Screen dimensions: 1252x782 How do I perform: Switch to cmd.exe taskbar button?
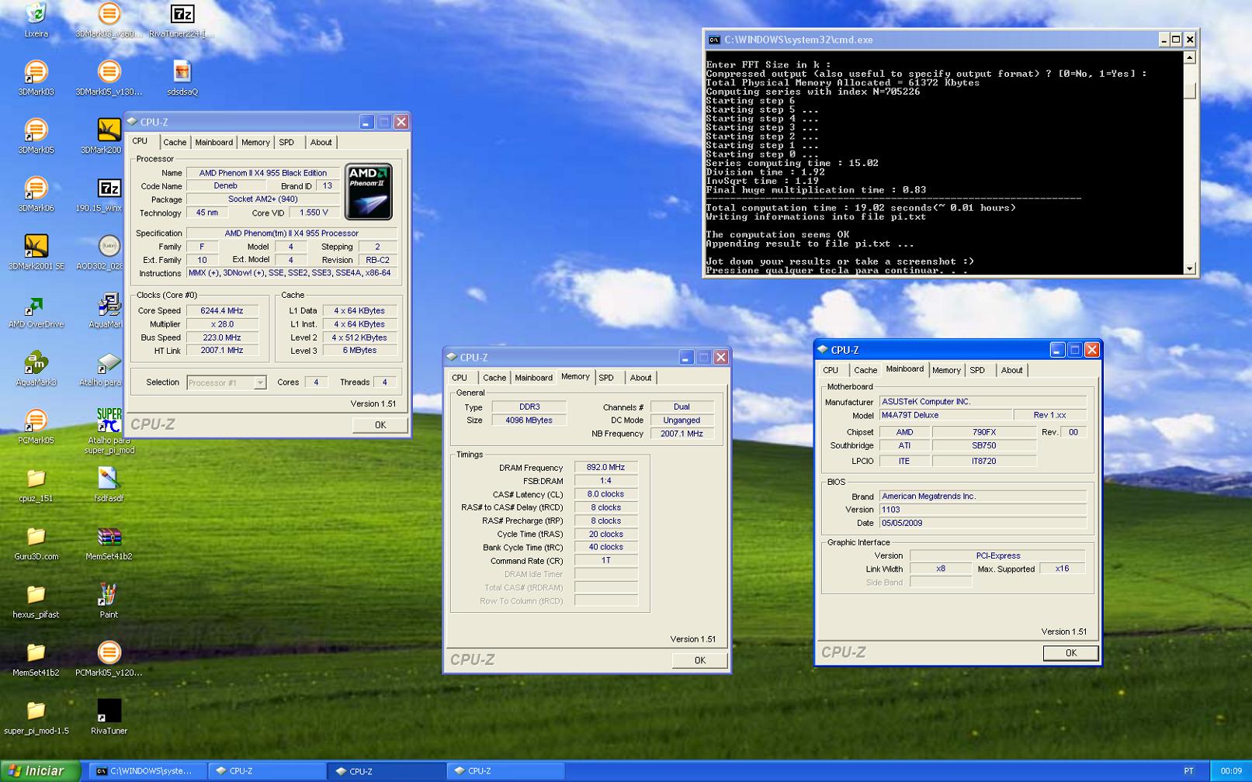(147, 771)
